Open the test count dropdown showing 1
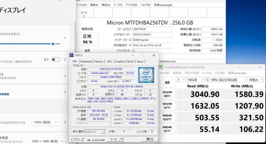 181,80
